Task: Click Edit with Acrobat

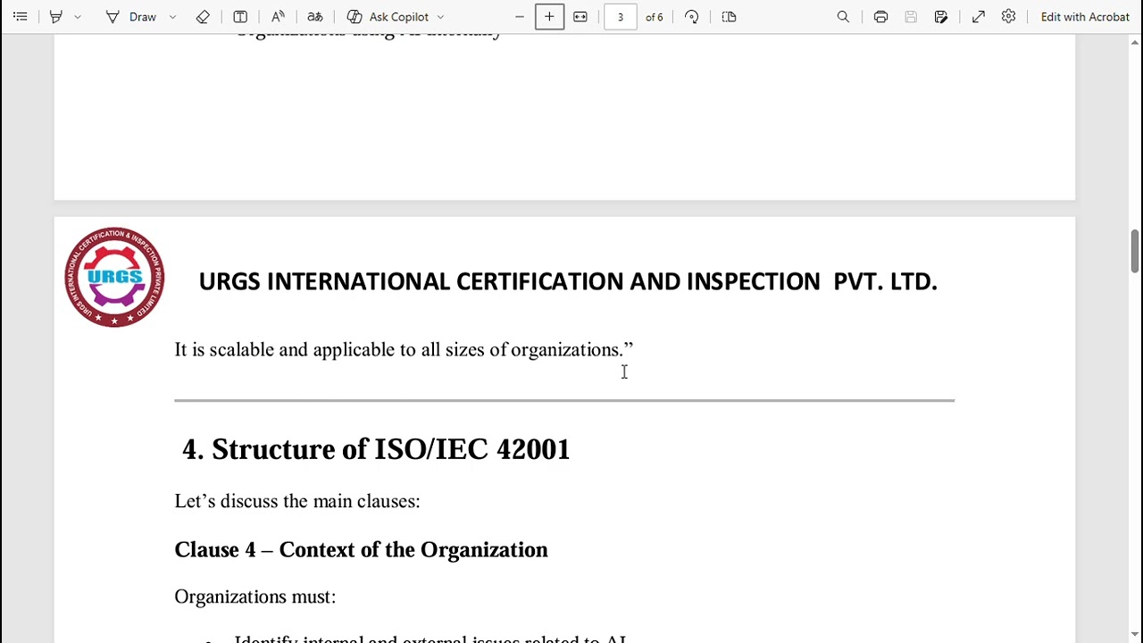Action: click(1085, 17)
